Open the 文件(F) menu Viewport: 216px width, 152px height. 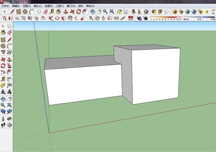click(x=5, y=6)
